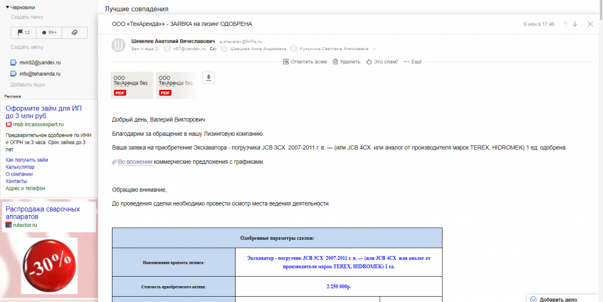Click the Контакты ad link
This screenshot has height=302, width=603.
(16, 181)
